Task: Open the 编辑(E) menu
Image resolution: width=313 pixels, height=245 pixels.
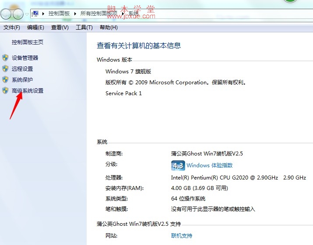Action: coord(35,27)
